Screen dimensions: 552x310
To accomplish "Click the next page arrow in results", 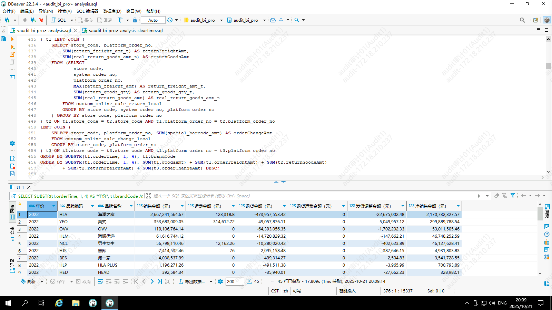I will pos(152,281).
